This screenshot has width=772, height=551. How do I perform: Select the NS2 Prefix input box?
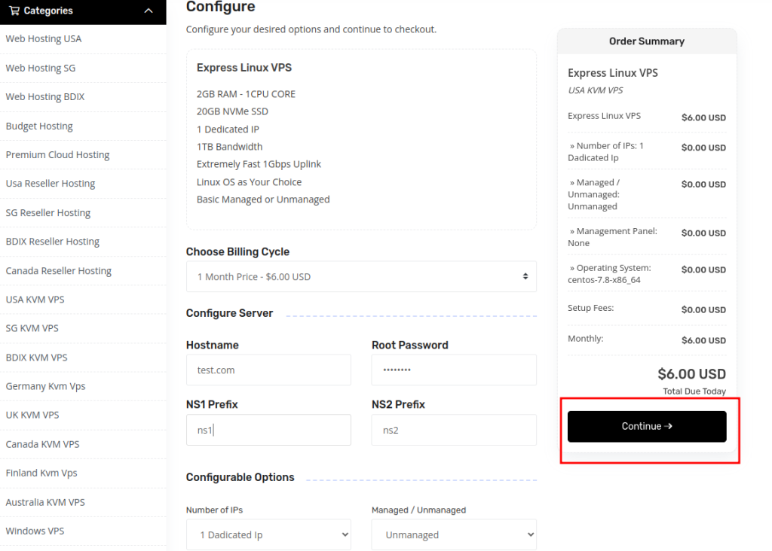coord(453,430)
